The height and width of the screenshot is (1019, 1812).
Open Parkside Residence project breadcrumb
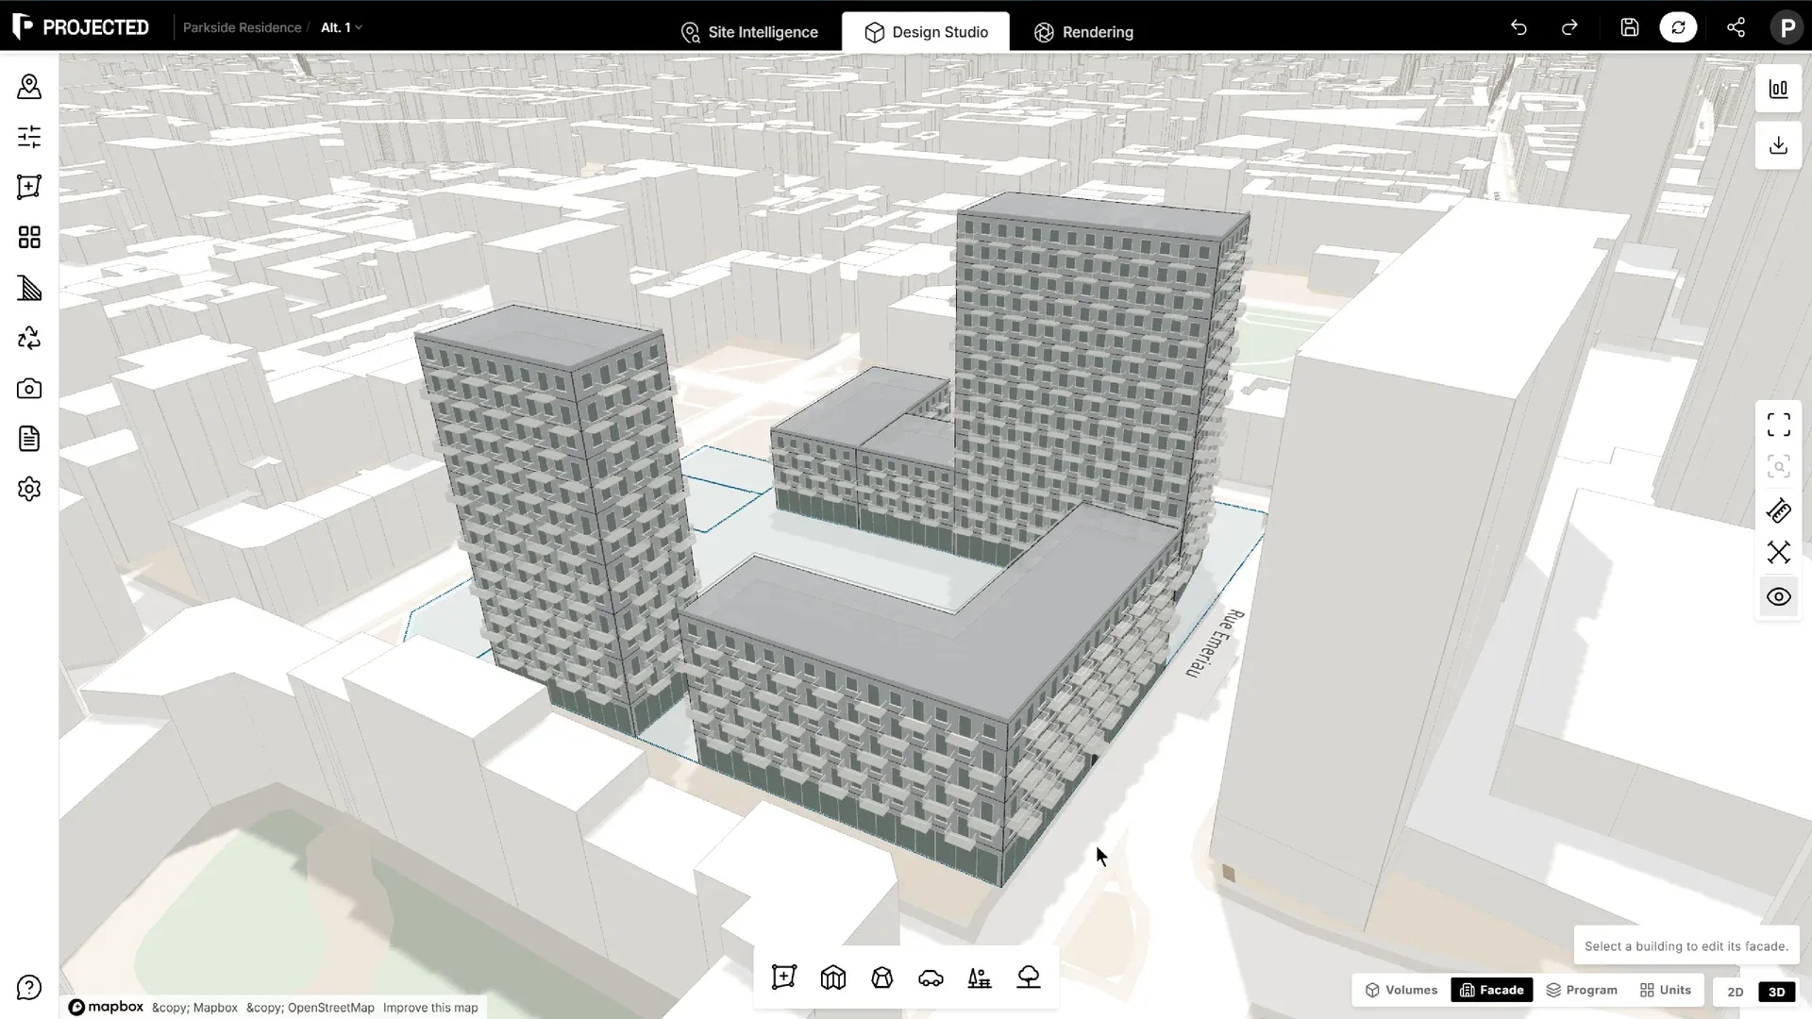pyautogui.click(x=242, y=27)
